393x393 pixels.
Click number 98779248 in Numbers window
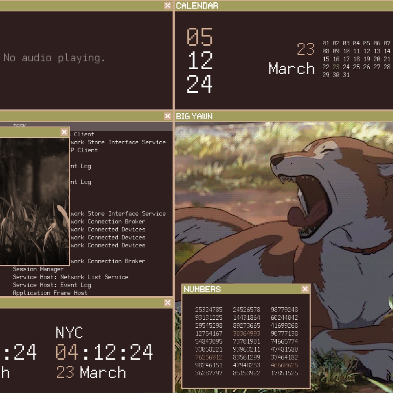(x=284, y=310)
